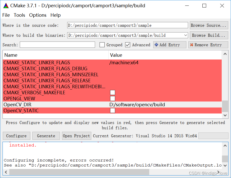Viewport: 231px width, 178px height.
Task: Close the CMake window
Action: coord(222,6)
